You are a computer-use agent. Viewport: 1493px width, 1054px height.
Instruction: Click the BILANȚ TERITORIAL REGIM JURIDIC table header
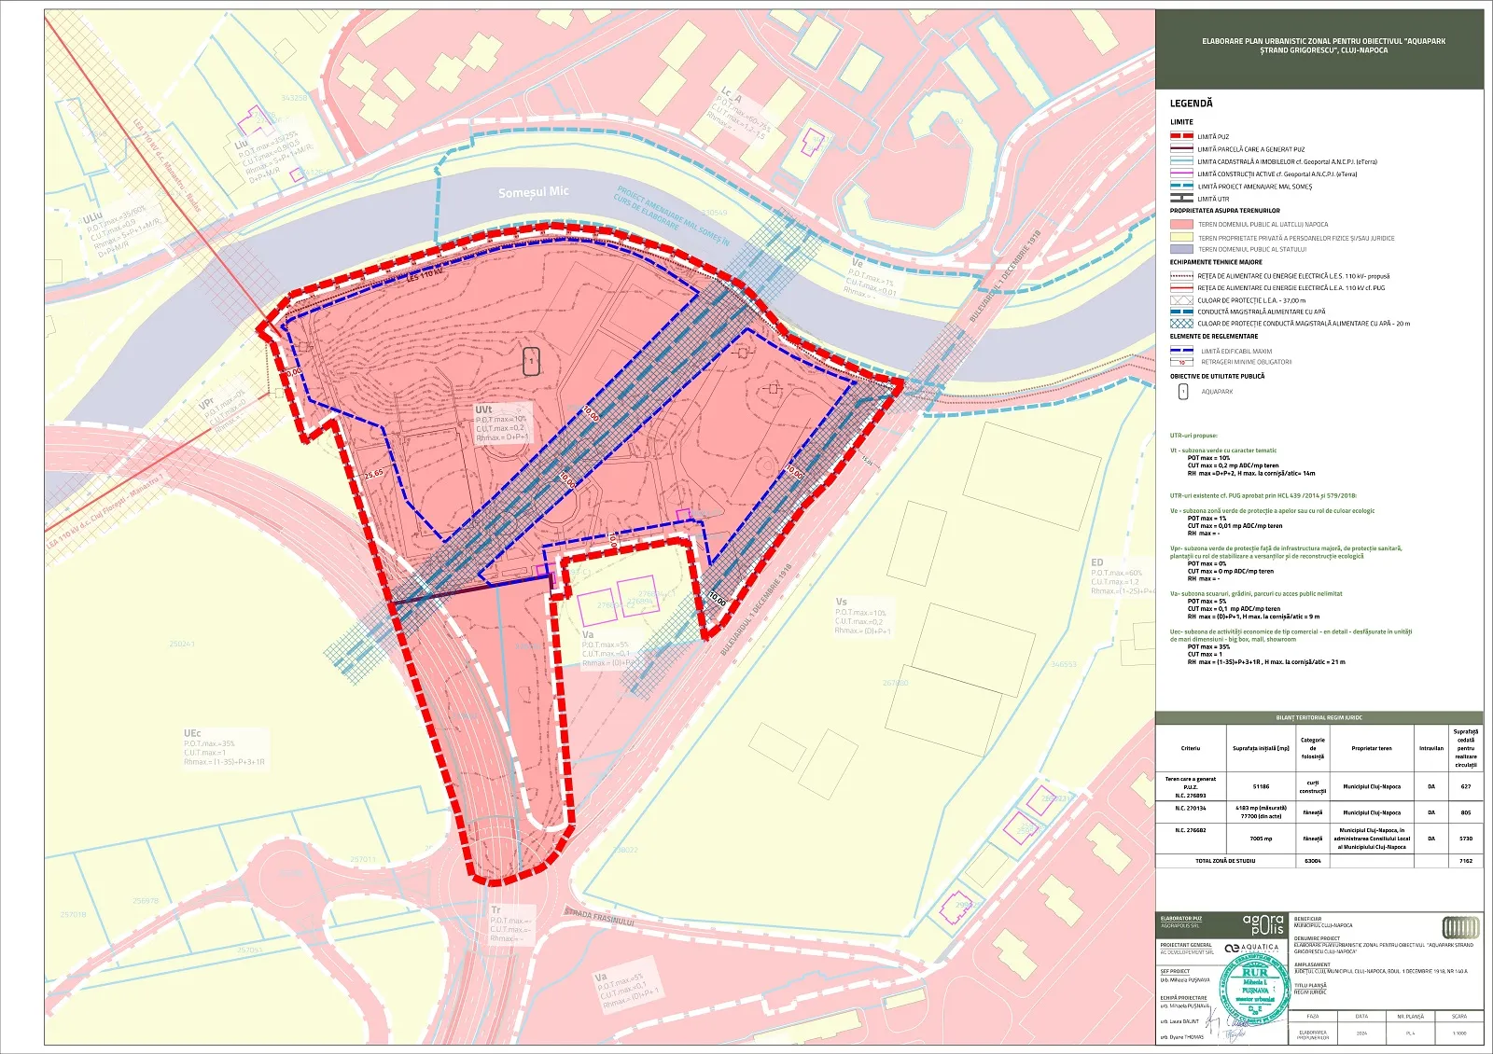pos(1319,717)
